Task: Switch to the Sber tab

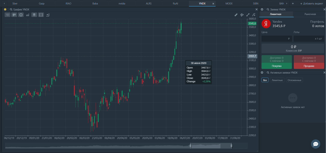Action: pos(15,4)
